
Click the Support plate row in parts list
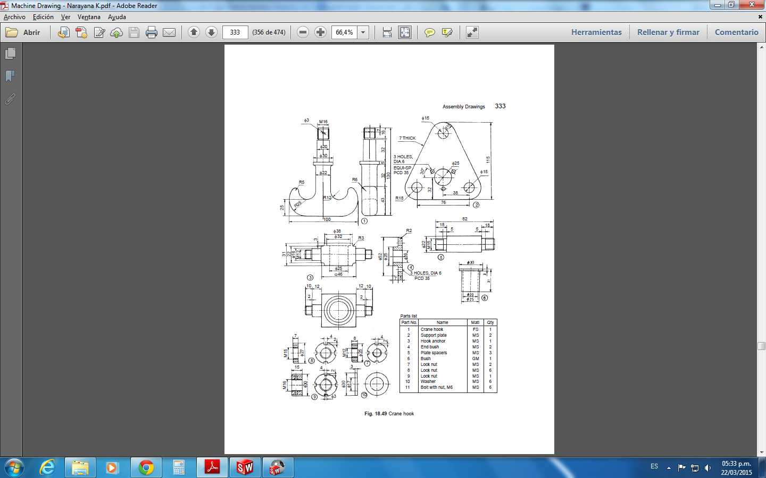point(448,335)
